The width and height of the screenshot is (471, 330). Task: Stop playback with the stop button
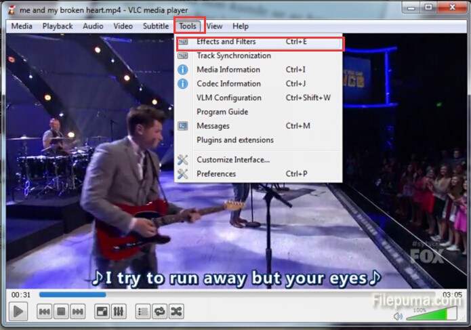click(61, 312)
